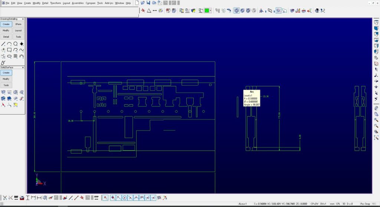This screenshot has width=380, height=207.
Task: Open the dropdown arrow beside rectangle view icon
Action: pyautogui.click(x=274, y=11)
